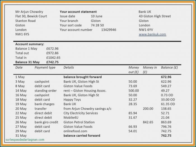196x147 pixels.
Task: Click the "Money in (£)" column header
Action: click(x=150, y=70)
